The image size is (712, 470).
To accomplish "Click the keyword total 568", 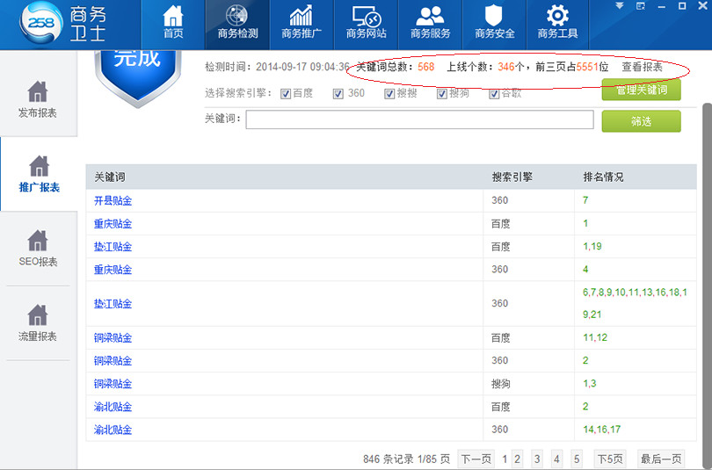I will (426, 67).
